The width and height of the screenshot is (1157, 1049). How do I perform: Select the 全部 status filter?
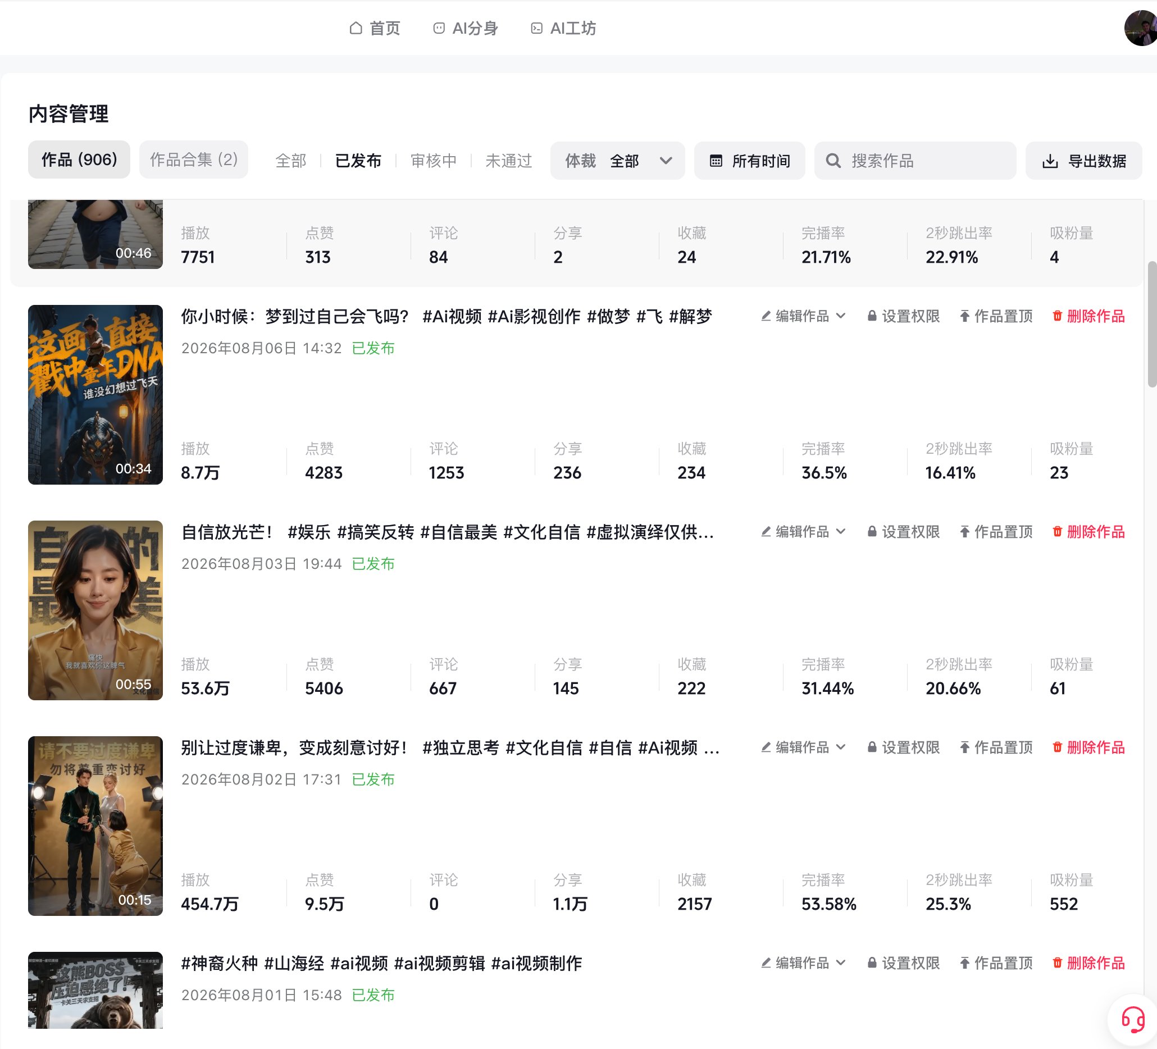pyautogui.click(x=291, y=161)
